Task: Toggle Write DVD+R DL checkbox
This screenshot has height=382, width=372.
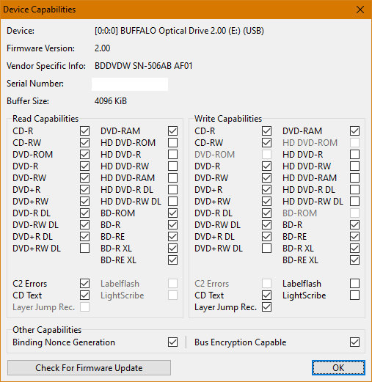Action: tap(266, 237)
